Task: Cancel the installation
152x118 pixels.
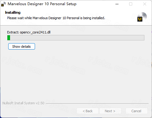Action: click(x=136, y=111)
